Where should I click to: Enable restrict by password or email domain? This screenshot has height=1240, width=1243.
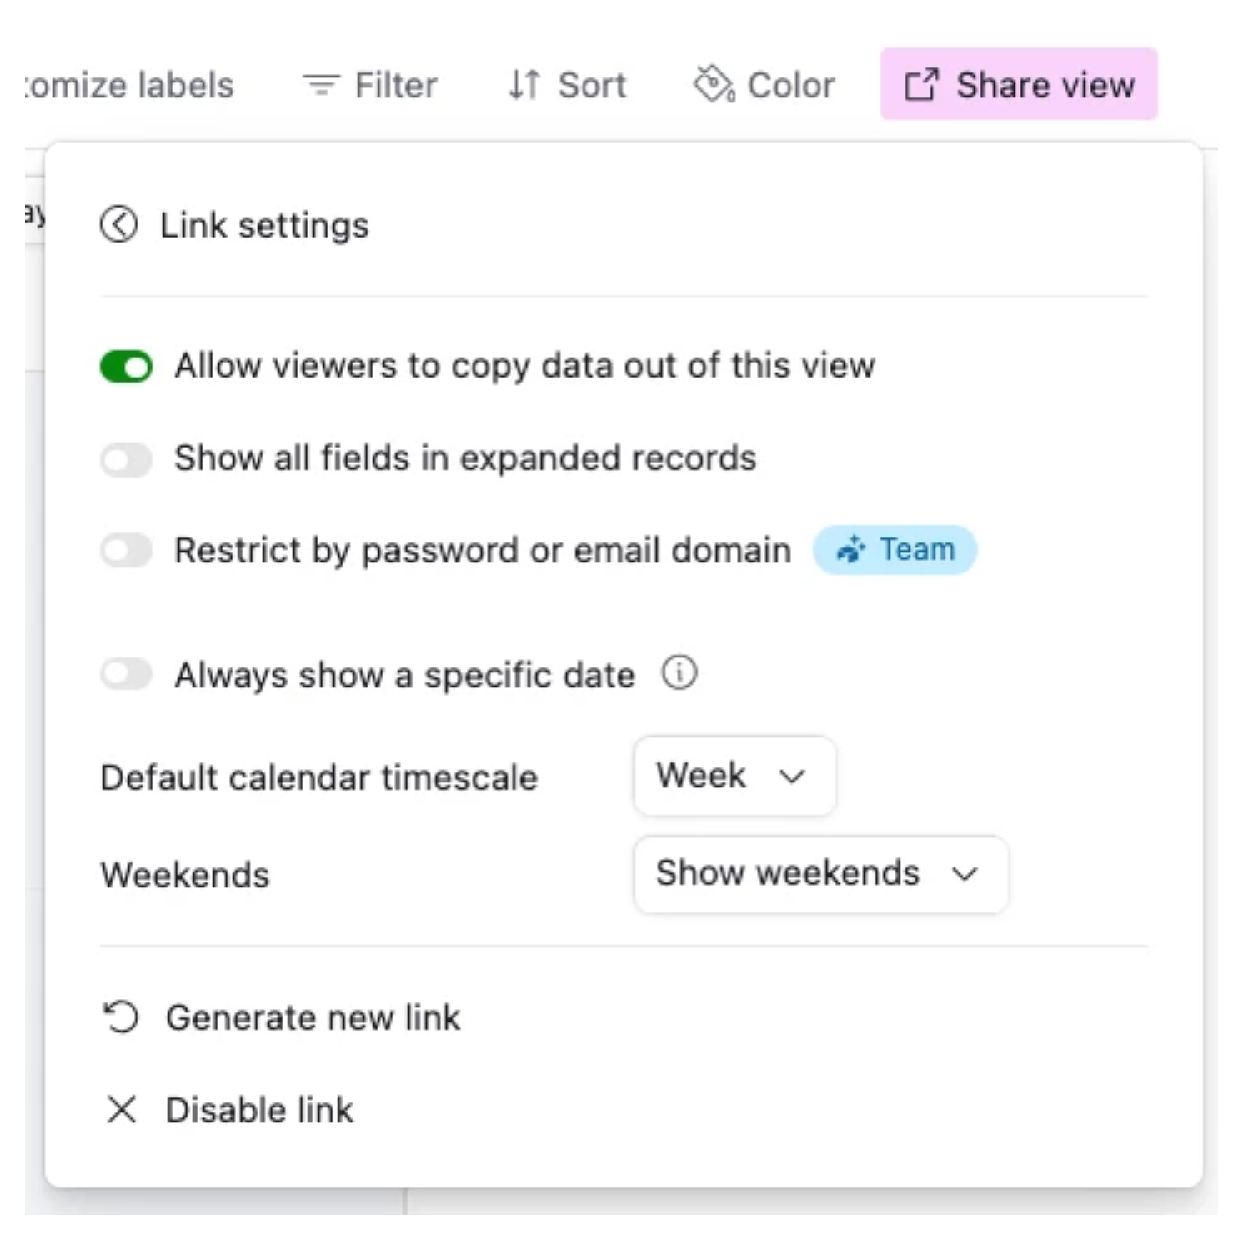pos(126,550)
